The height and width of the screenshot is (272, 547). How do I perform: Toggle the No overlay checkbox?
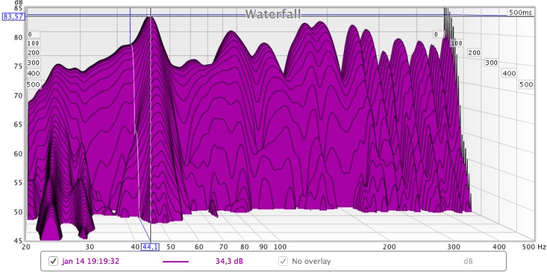pos(283,261)
